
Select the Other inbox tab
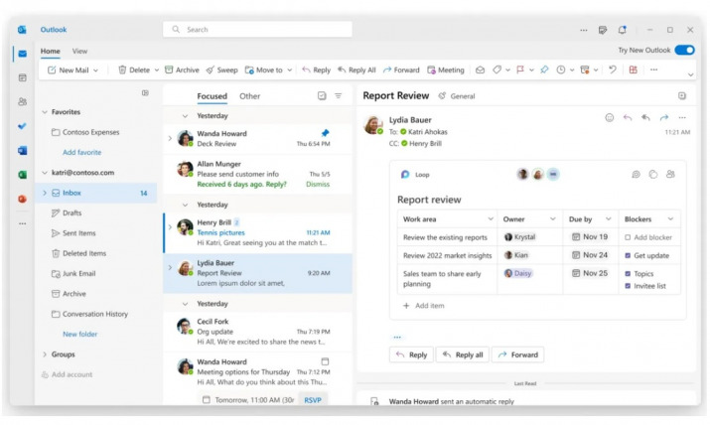(249, 96)
